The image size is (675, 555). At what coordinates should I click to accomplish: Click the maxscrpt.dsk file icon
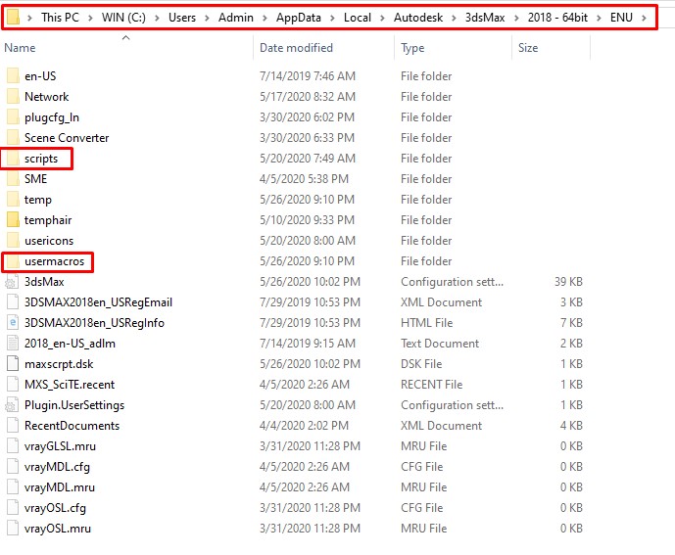(x=13, y=364)
